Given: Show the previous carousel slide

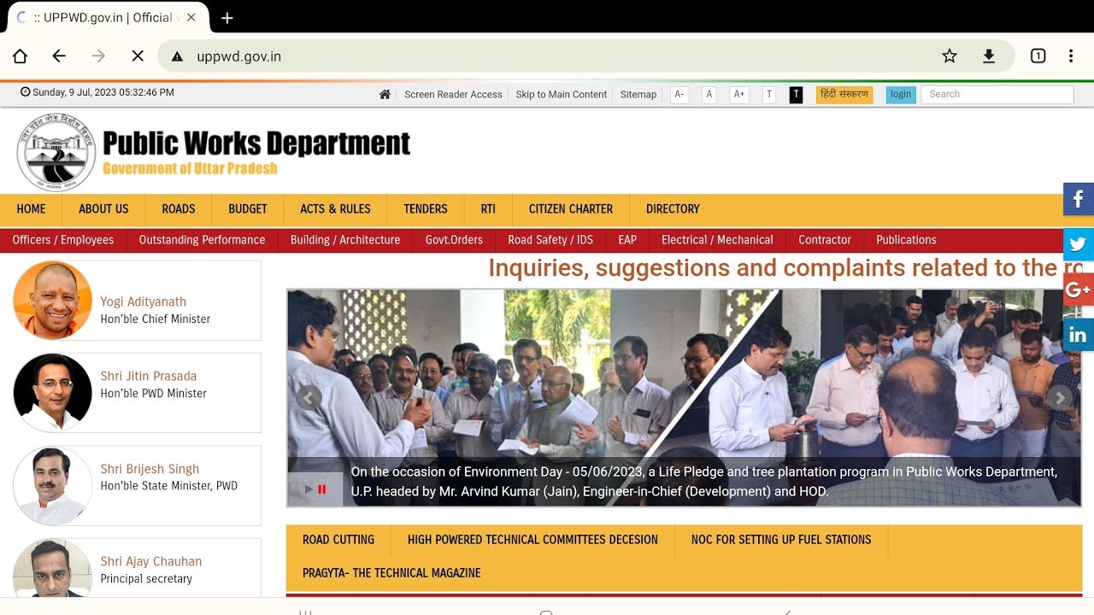Looking at the screenshot, I should tap(309, 397).
